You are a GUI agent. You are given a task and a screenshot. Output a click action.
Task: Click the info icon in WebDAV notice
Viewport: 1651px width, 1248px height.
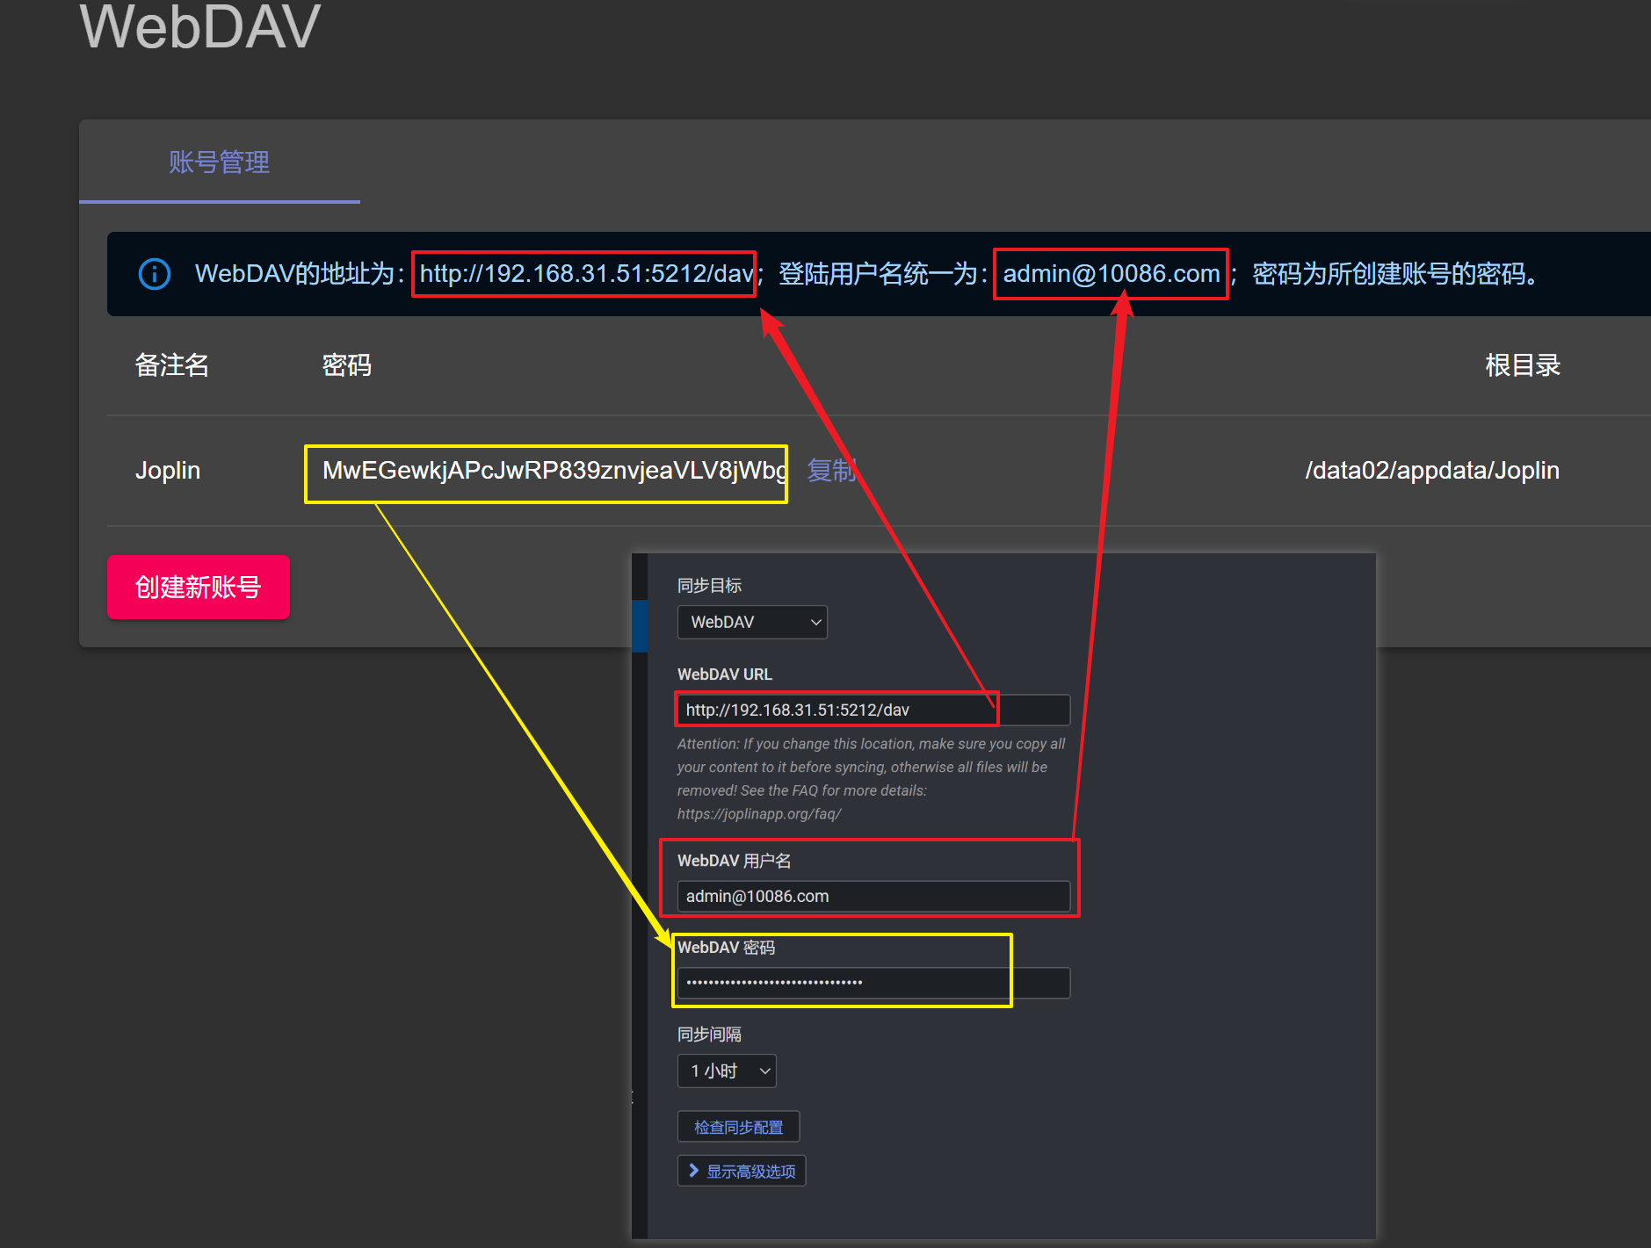point(155,274)
